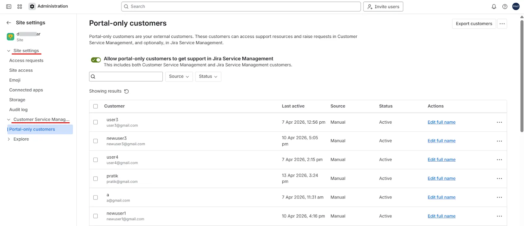Open more actions for newuser1 row
This screenshot has width=524, height=226.
[x=499, y=216]
